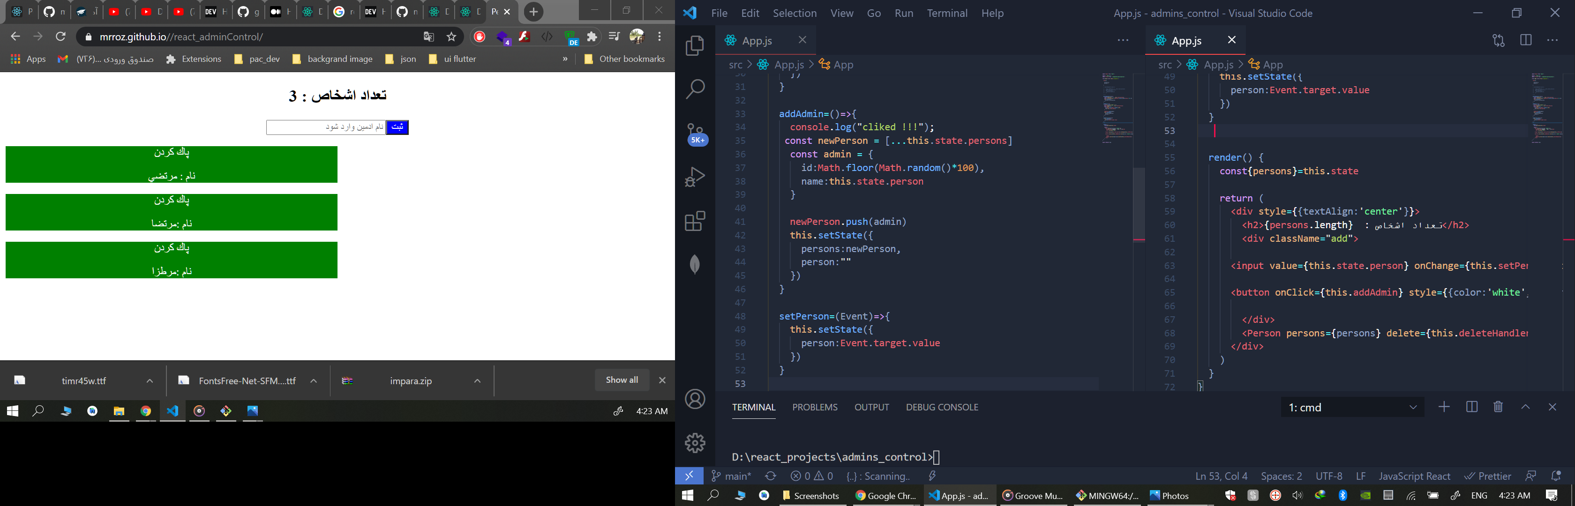Open the MongoDB extension panel

pos(695,264)
